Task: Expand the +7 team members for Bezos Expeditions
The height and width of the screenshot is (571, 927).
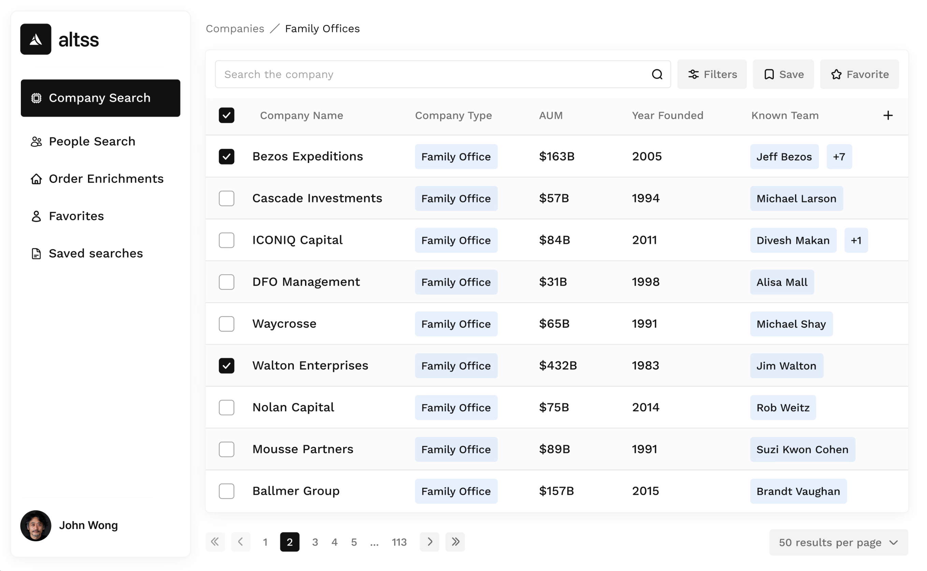Action: tap(839, 157)
